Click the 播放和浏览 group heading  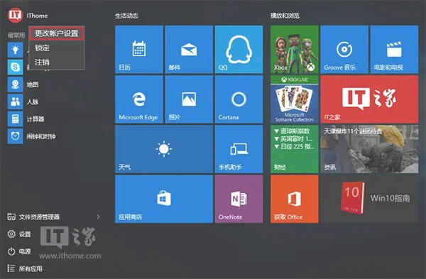point(285,16)
